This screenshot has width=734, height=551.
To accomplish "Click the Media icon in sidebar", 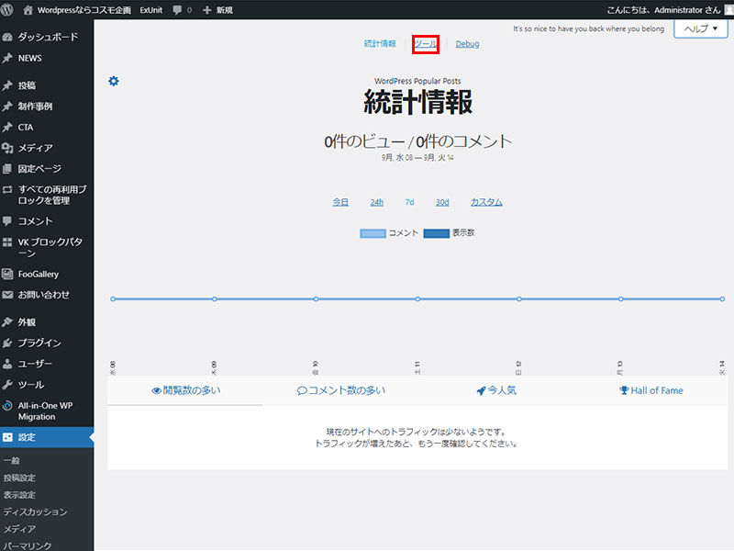I will coord(7,148).
